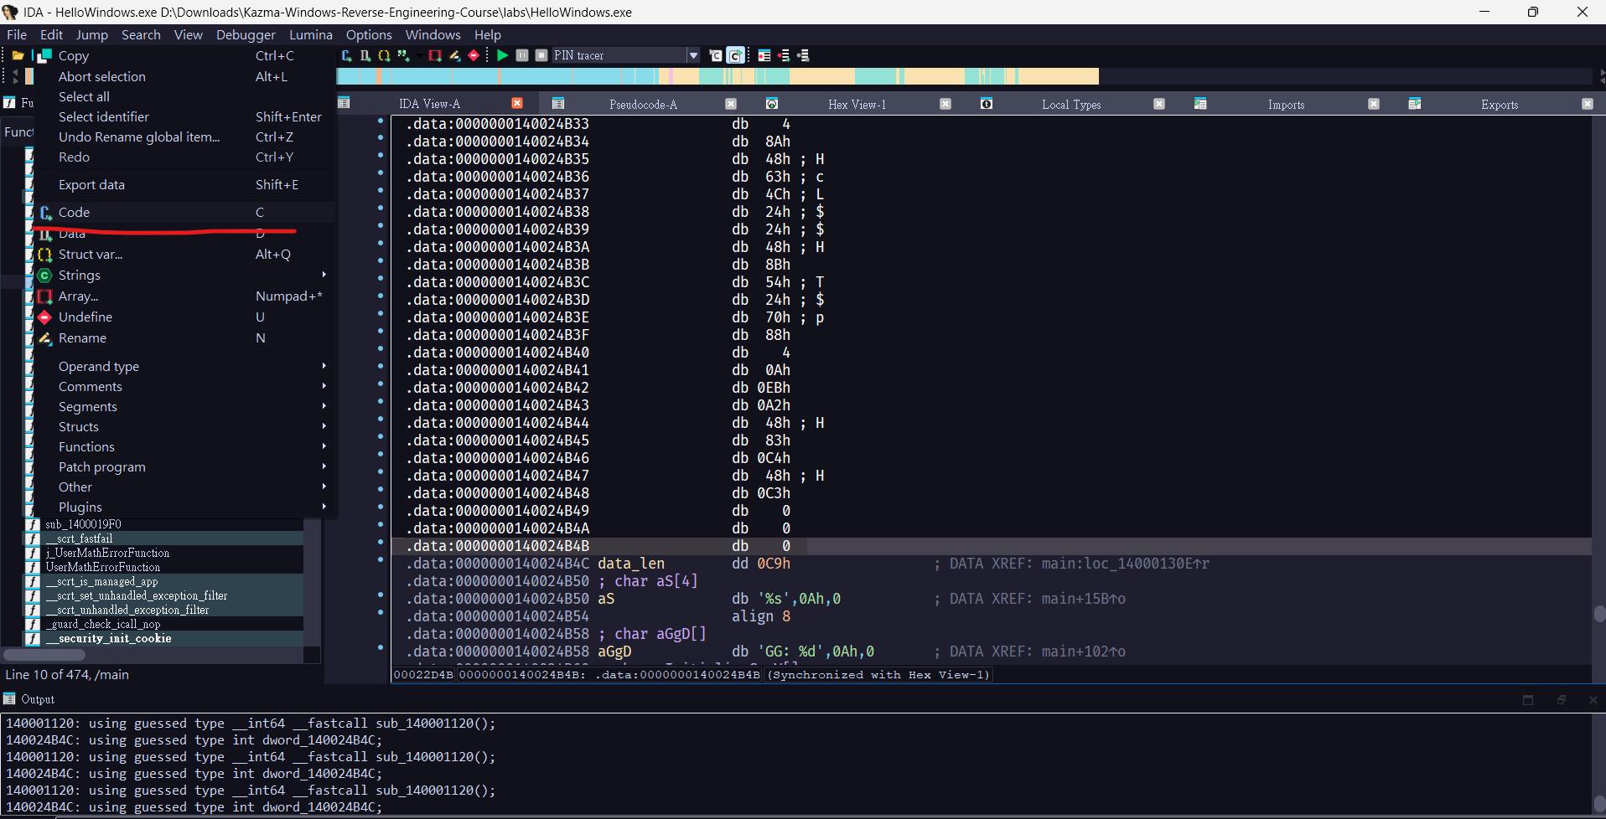The height and width of the screenshot is (819, 1606).
Task: Close the Local Types tab
Action: click(1159, 104)
